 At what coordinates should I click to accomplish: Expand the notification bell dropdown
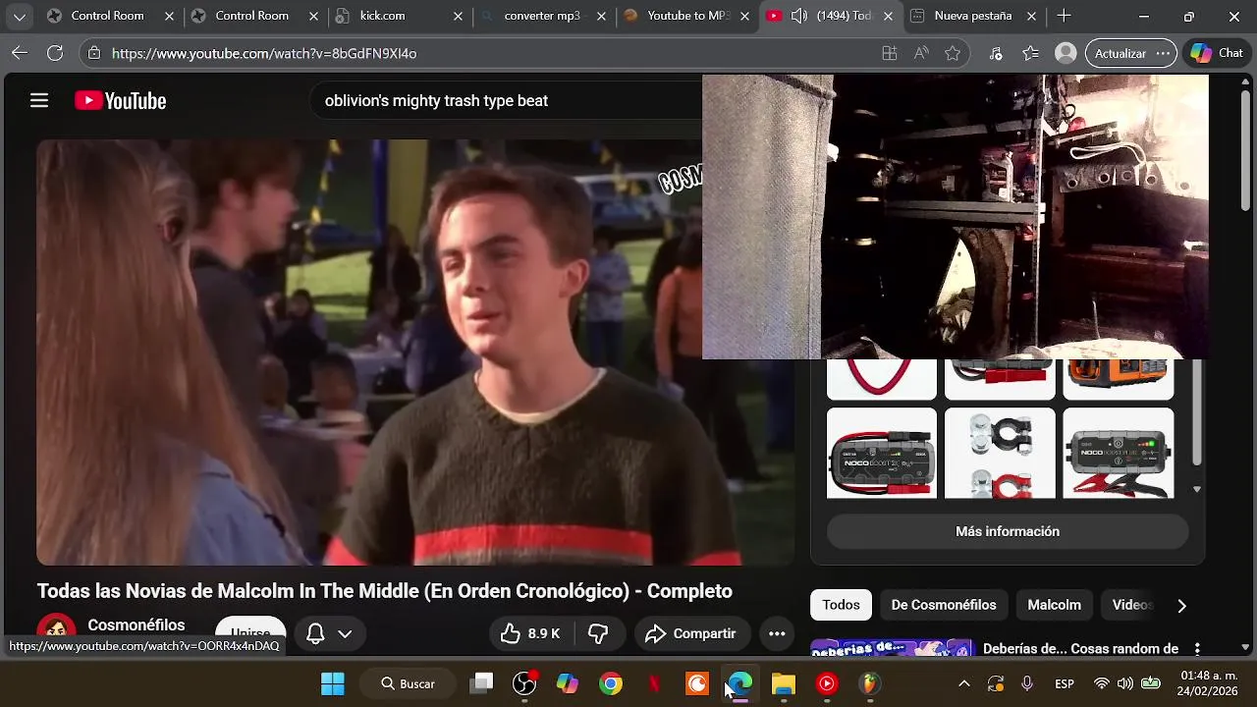[345, 634]
